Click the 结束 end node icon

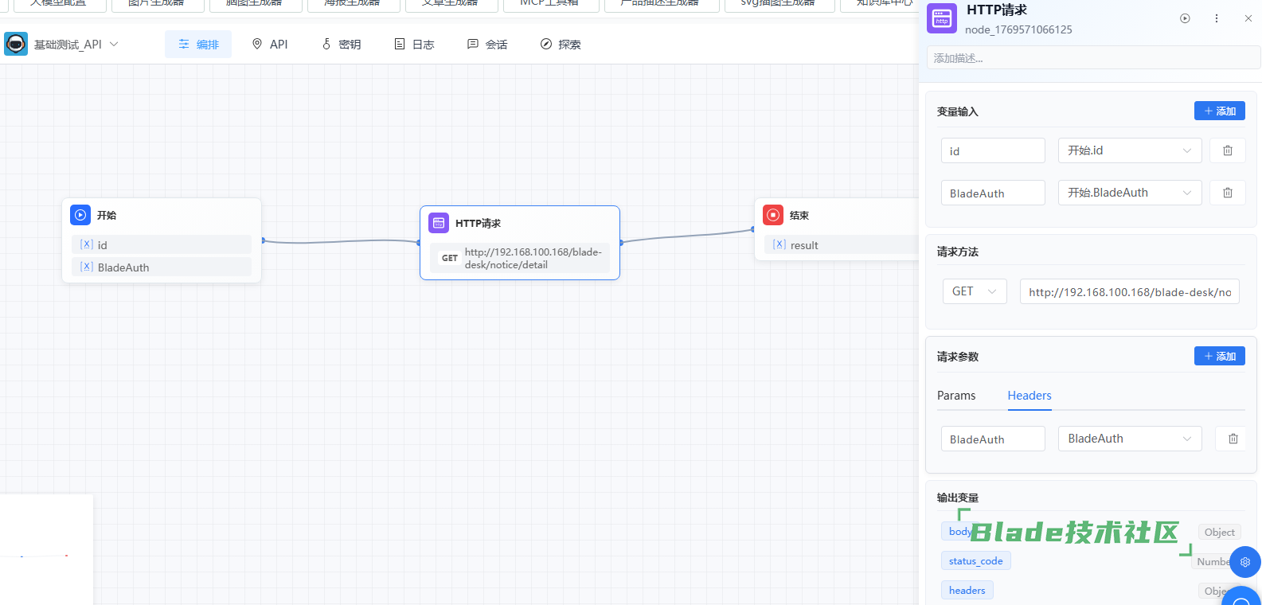[773, 215]
